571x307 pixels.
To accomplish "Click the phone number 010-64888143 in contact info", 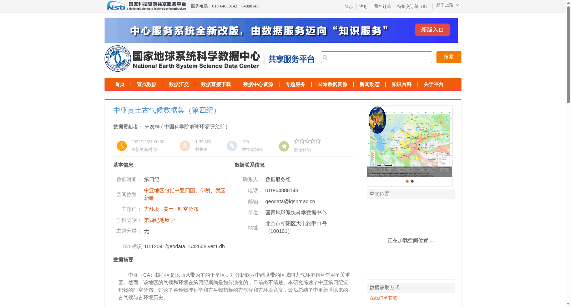I will tap(282, 190).
